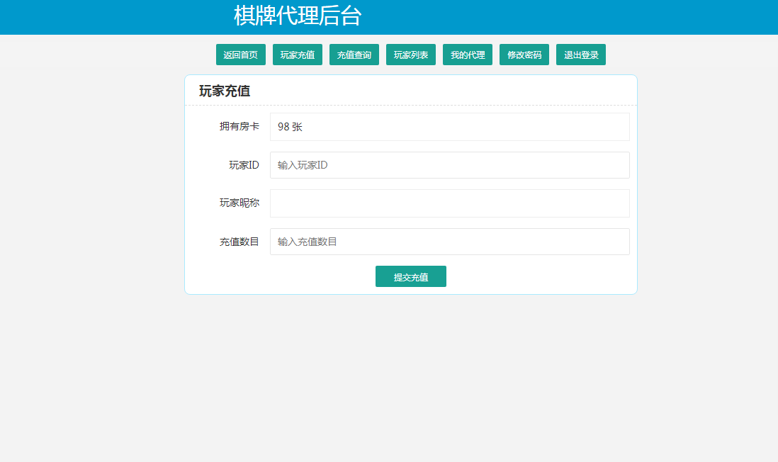Open the 玩家充值 recharge page
The width and height of the screenshot is (778, 462).
click(x=298, y=54)
